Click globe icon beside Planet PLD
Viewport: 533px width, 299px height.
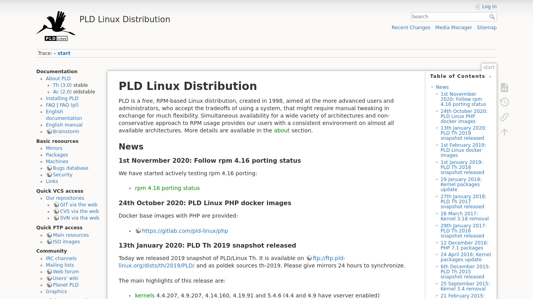[x=49, y=285]
